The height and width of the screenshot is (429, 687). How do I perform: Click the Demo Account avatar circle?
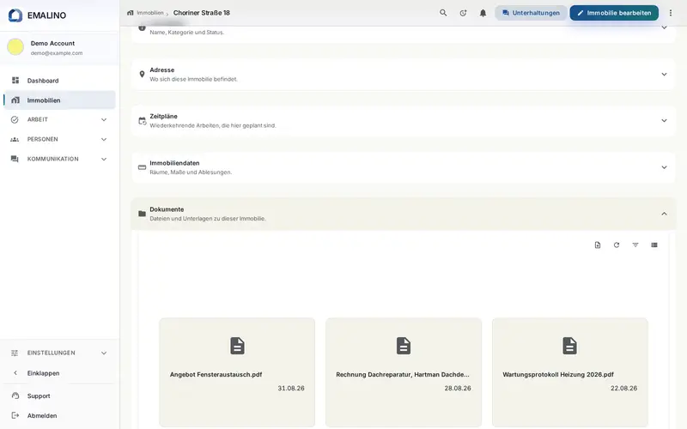(x=15, y=47)
